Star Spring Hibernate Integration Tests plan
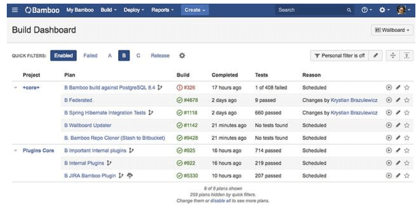The height and width of the screenshot is (213, 419). point(407,112)
